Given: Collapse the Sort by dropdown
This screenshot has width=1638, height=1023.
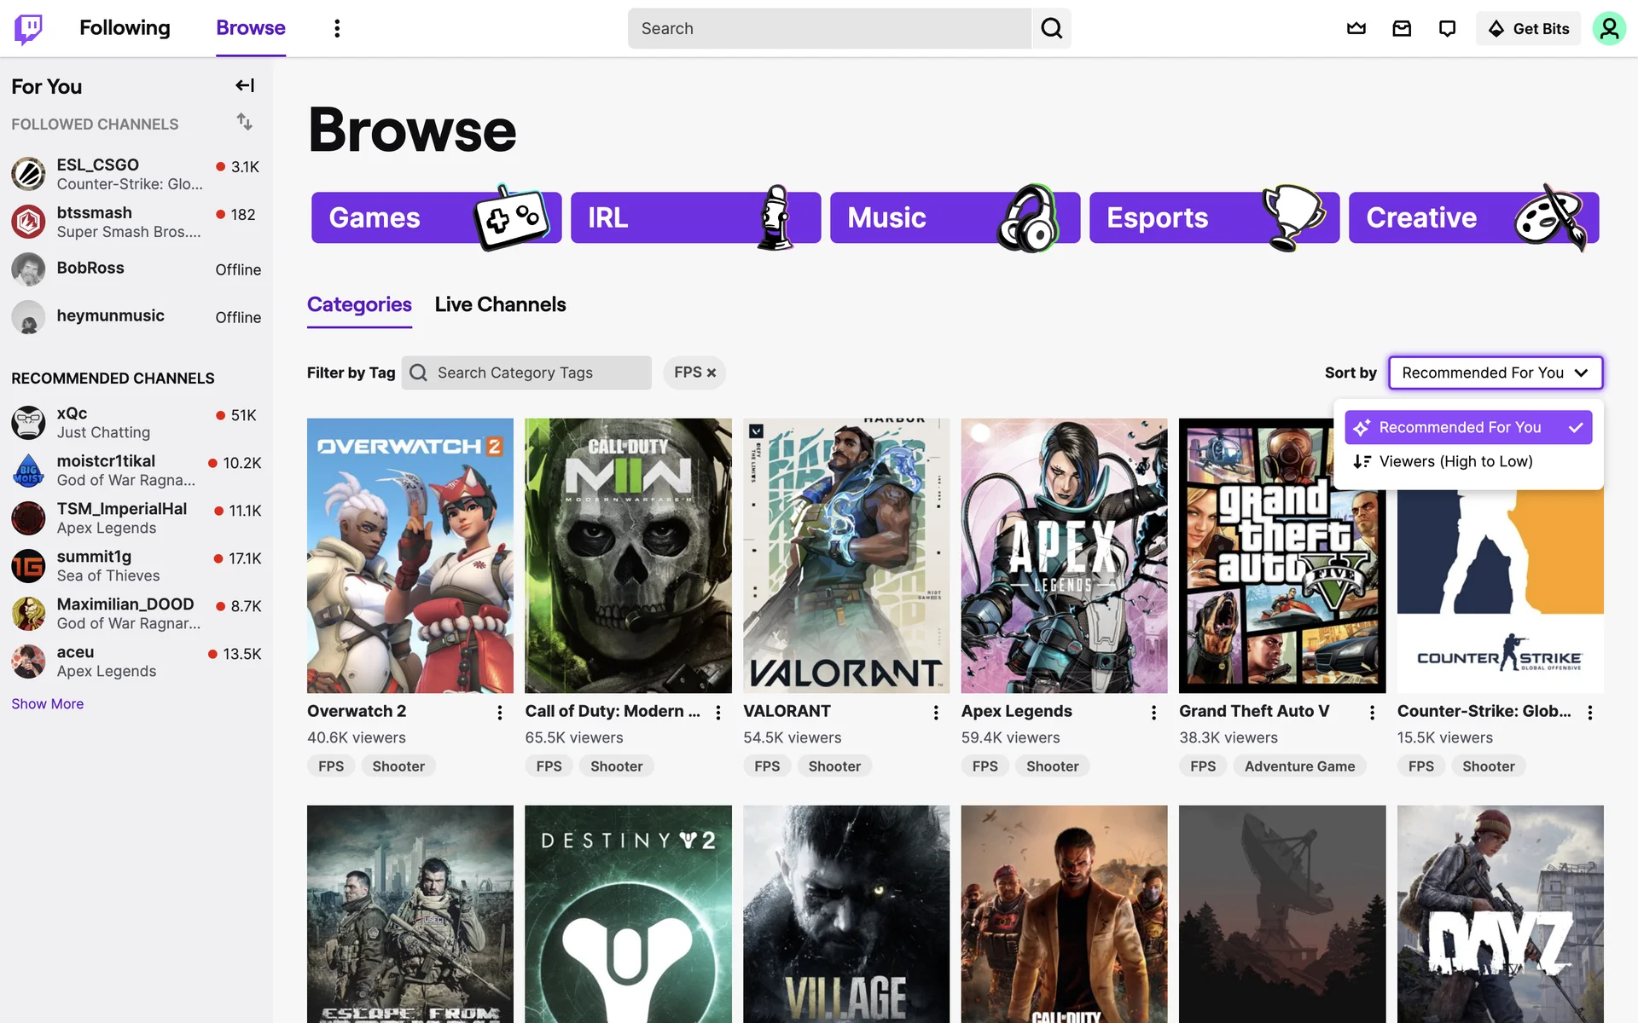Looking at the screenshot, I should click(x=1495, y=373).
